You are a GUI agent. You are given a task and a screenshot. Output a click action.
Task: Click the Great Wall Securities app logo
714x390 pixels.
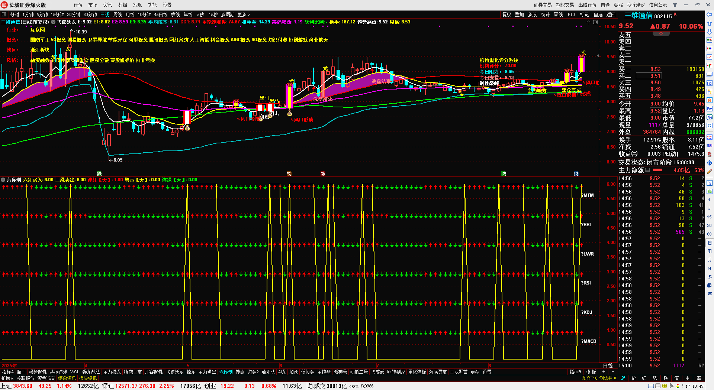[x=4, y=5]
